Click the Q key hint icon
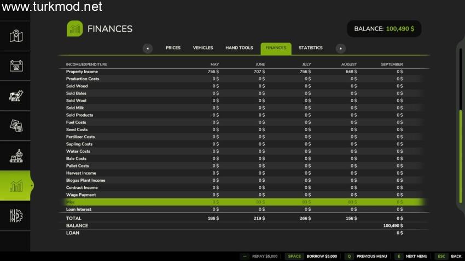The width and height of the screenshot is (465, 261). 349,256
